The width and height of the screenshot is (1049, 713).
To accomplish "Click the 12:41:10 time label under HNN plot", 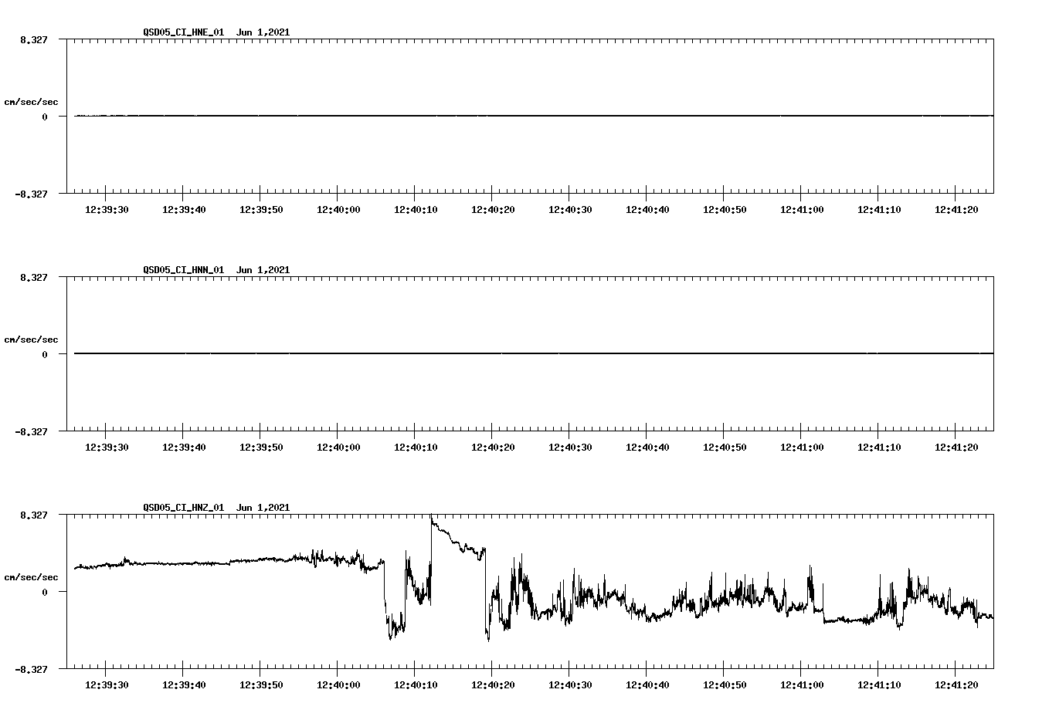I will click(x=879, y=448).
